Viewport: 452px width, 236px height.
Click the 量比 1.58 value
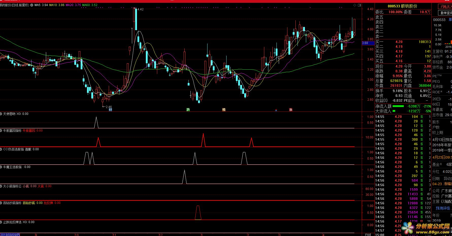pos(427,81)
